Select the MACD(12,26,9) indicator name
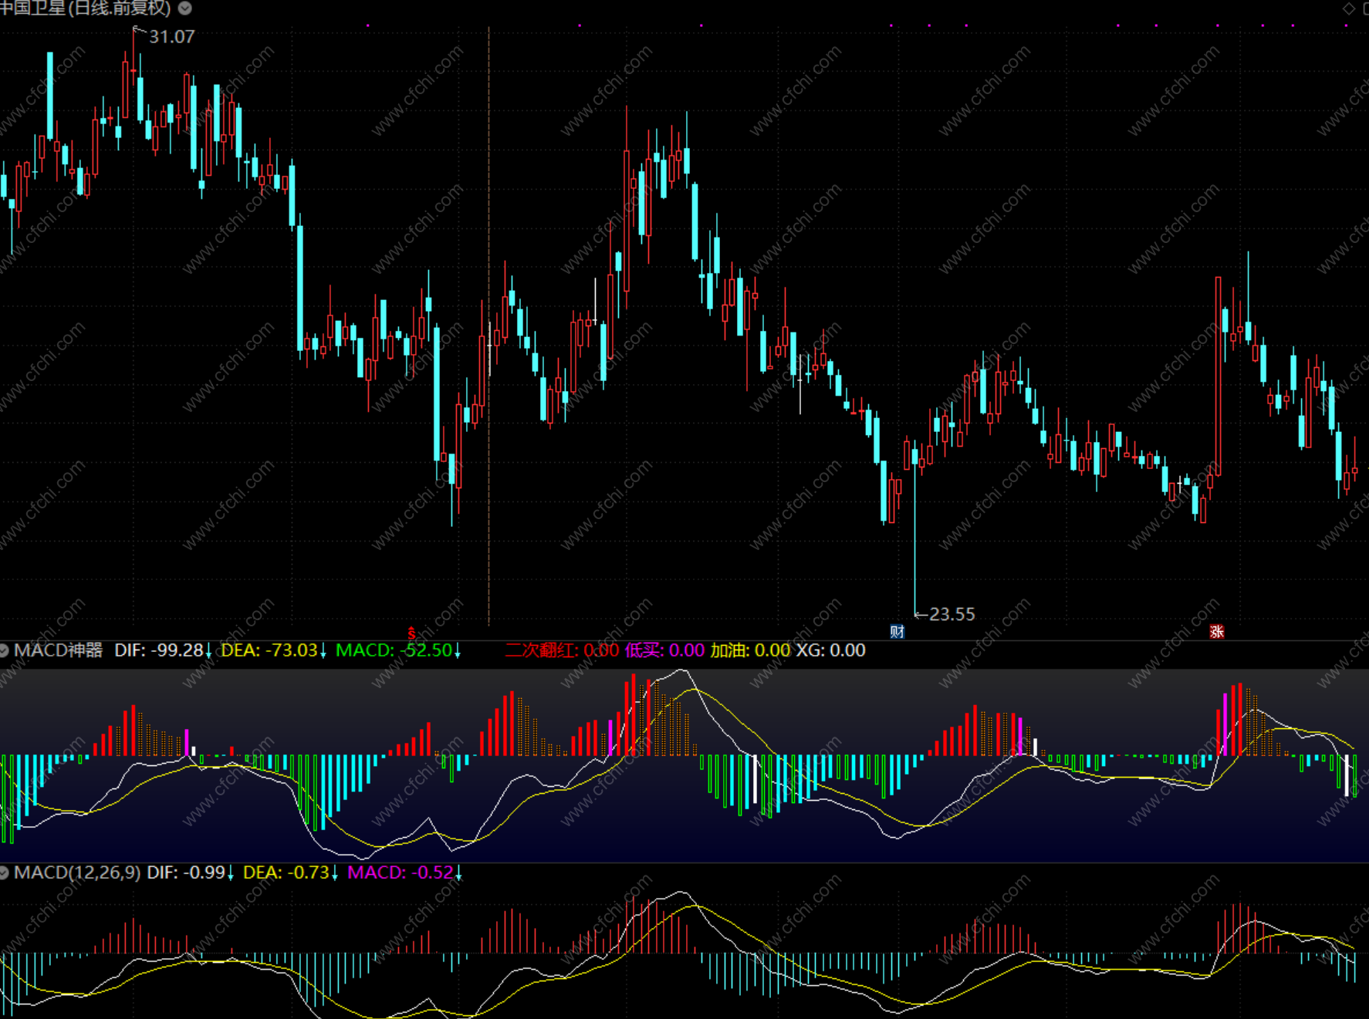1369x1019 pixels. 77,872
